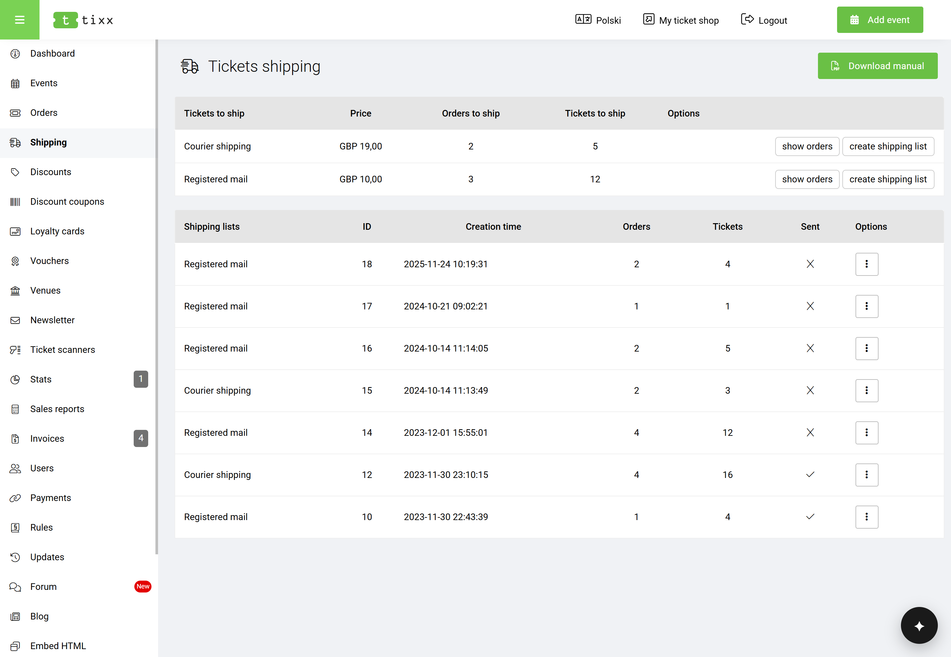Click the Updates history icon

(15, 557)
